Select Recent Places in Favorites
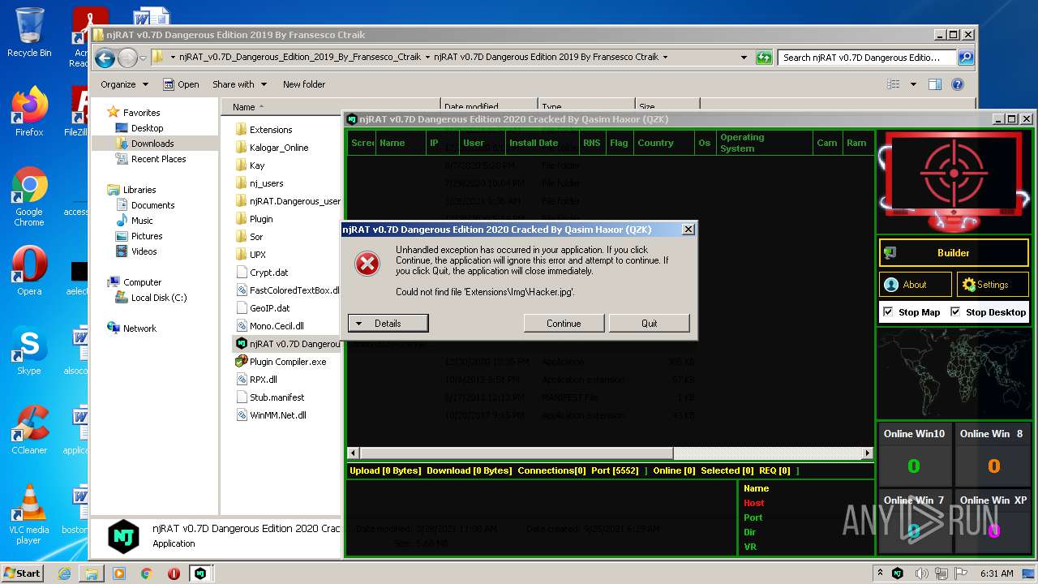Screen dimensions: 1038x584 click(158, 159)
